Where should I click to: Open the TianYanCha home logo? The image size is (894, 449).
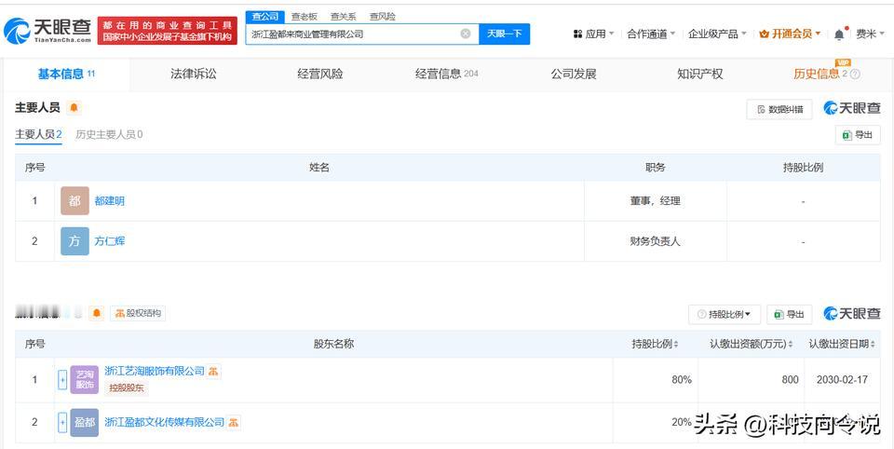point(47,31)
